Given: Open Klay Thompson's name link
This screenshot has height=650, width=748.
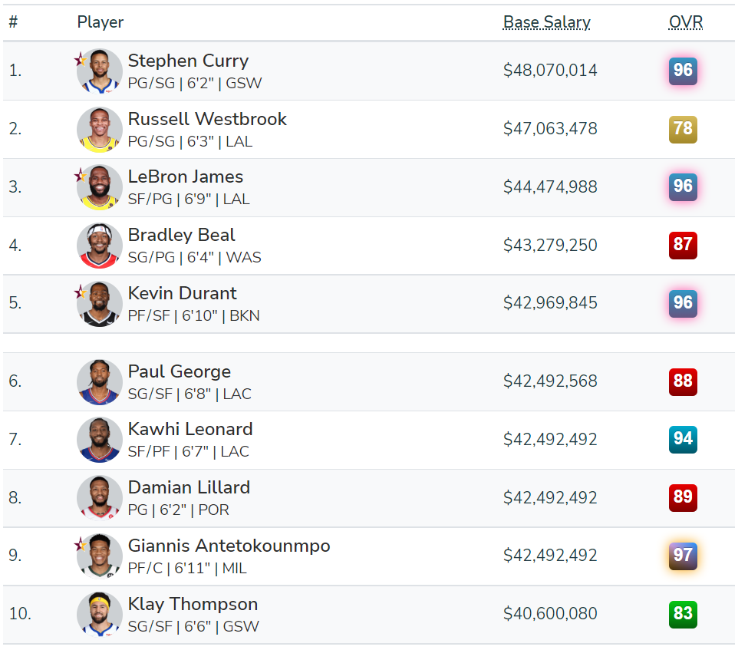Looking at the screenshot, I should (193, 604).
